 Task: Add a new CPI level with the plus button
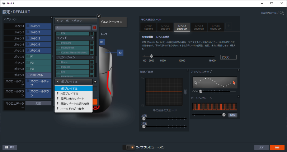[229, 26]
